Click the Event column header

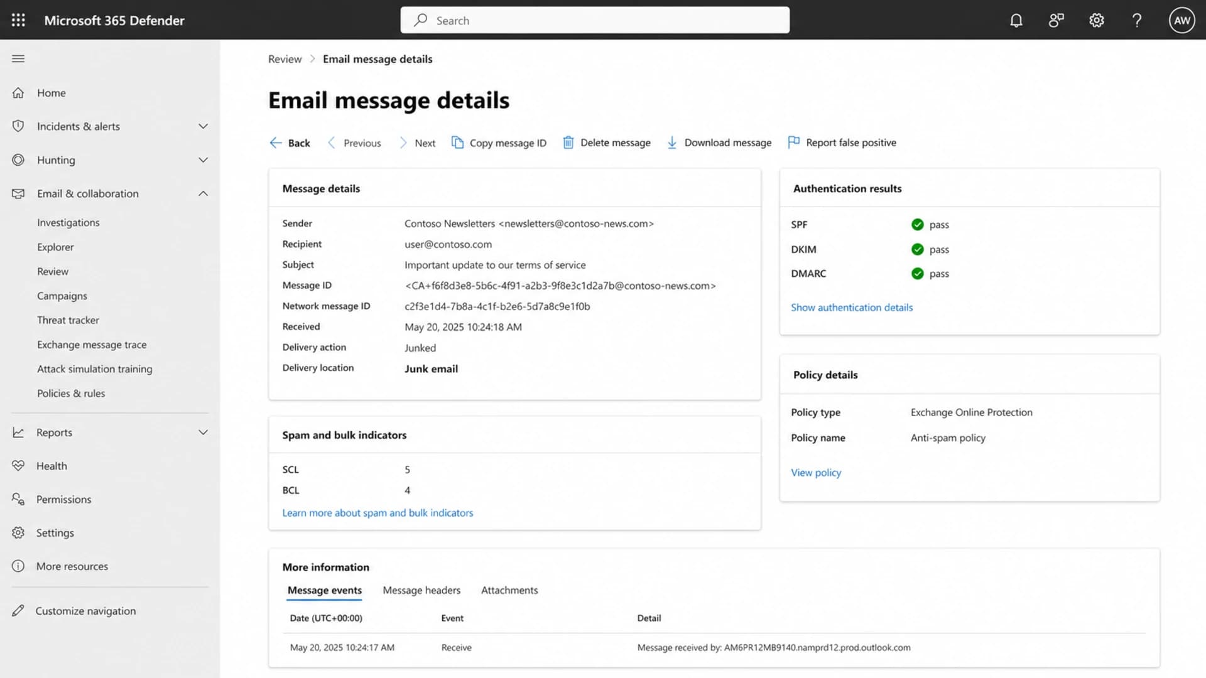pos(452,618)
